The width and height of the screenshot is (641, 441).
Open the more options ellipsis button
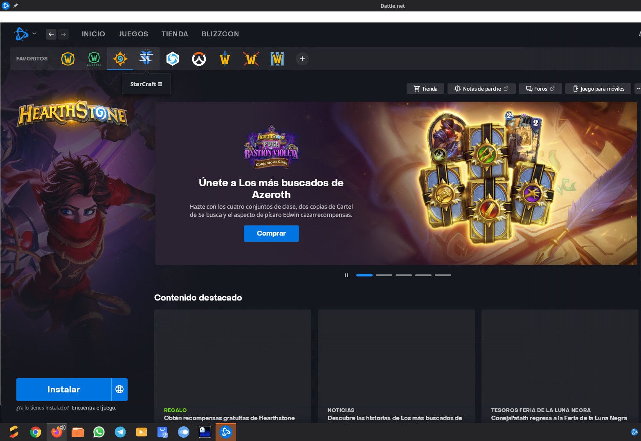(638, 89)
